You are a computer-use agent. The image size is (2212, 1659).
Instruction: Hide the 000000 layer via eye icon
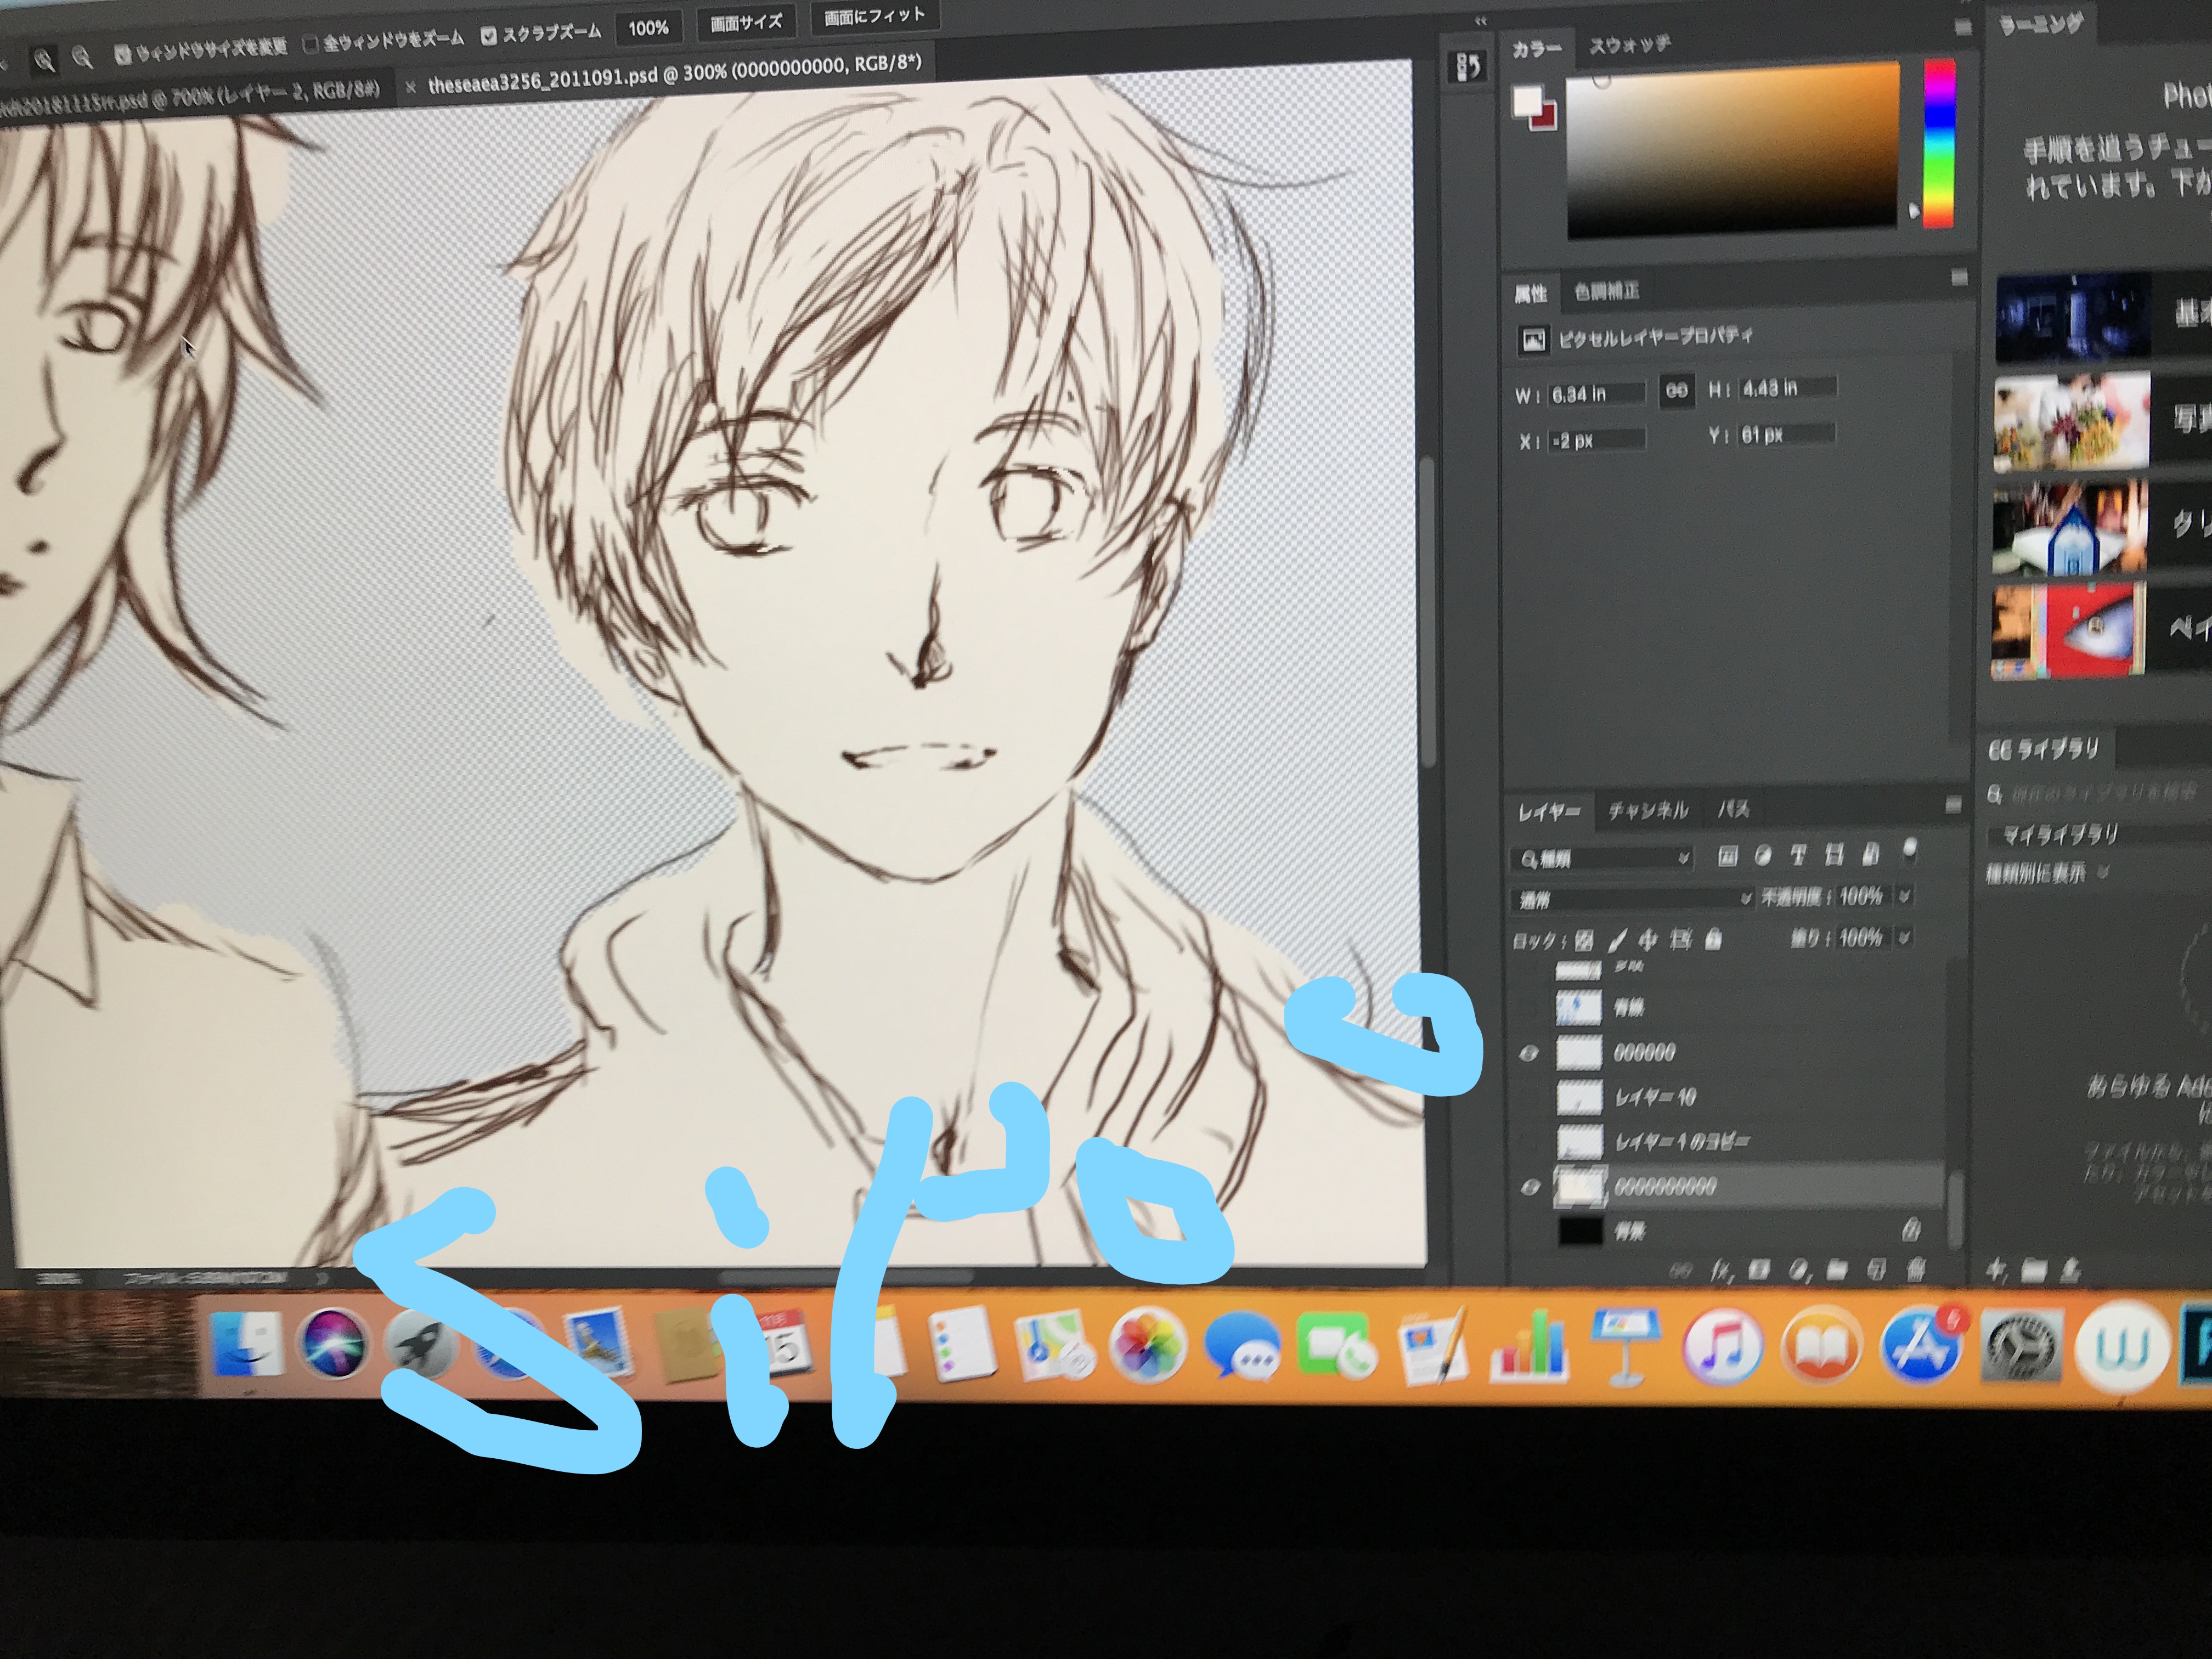point(1528,1053)
